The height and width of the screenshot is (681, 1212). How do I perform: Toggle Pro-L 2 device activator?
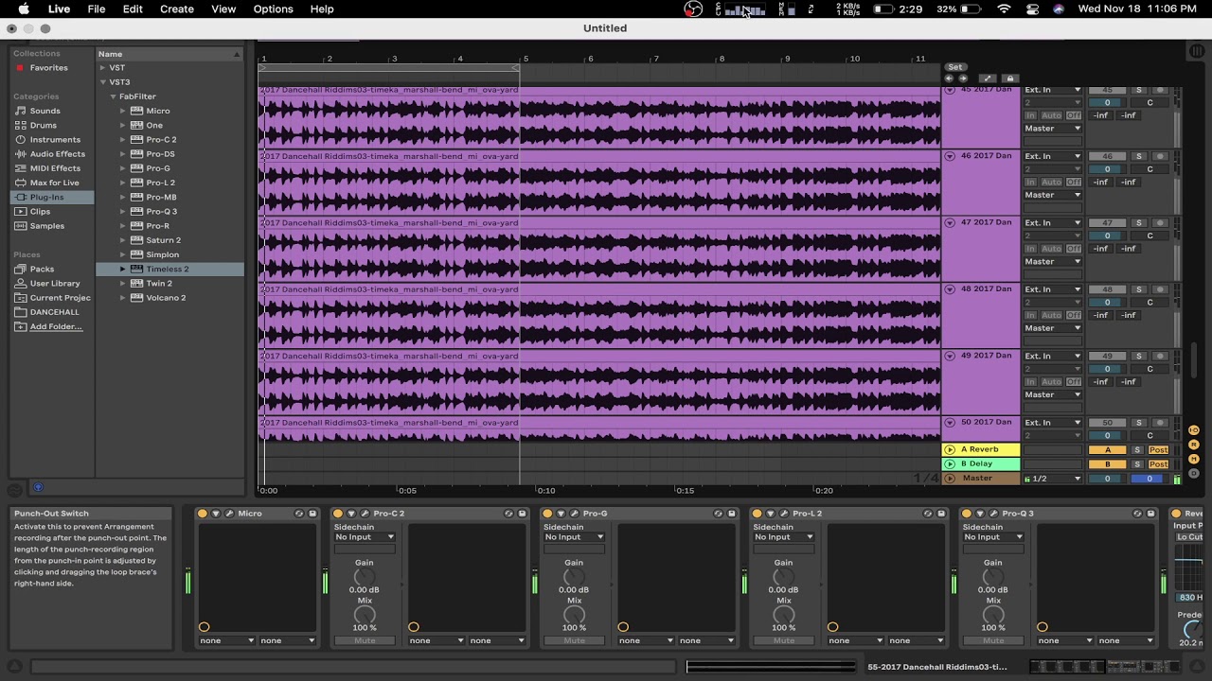click(757, 514)
